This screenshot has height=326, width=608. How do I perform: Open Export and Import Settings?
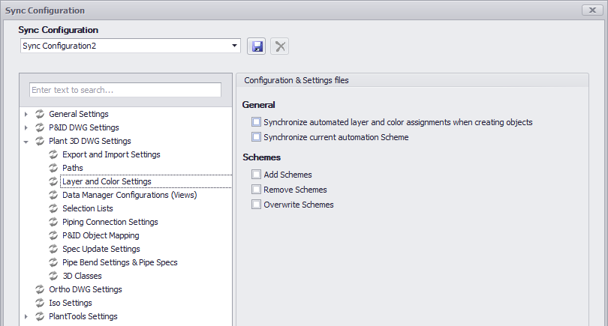click(x=111, y=154)
